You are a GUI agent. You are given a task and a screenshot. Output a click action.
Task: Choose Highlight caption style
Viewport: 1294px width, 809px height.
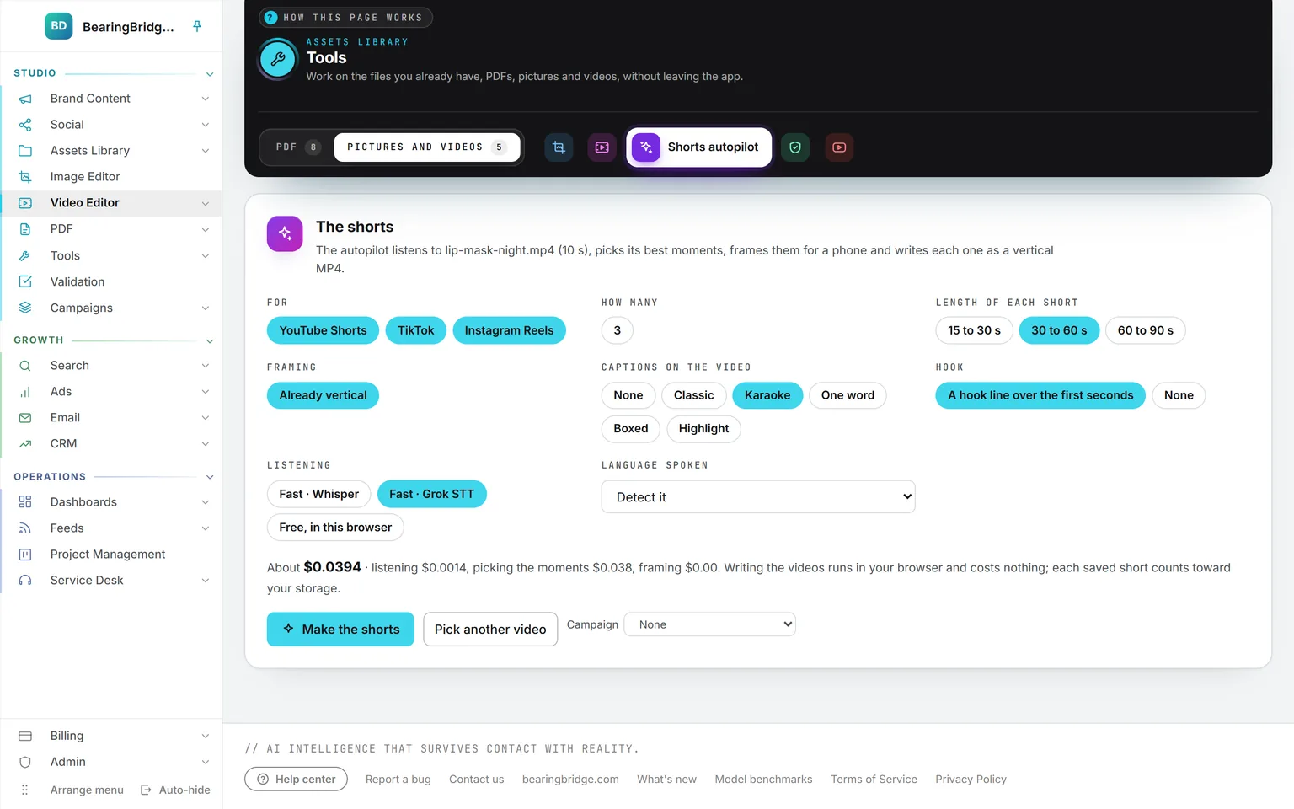703,429
